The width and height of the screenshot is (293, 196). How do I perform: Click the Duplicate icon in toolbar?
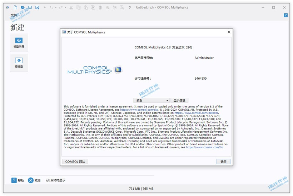pyautogui.click(x=93, y=7)
